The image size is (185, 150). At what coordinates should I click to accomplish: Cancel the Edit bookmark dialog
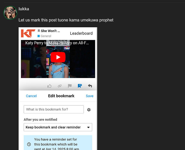click(31, 96)
